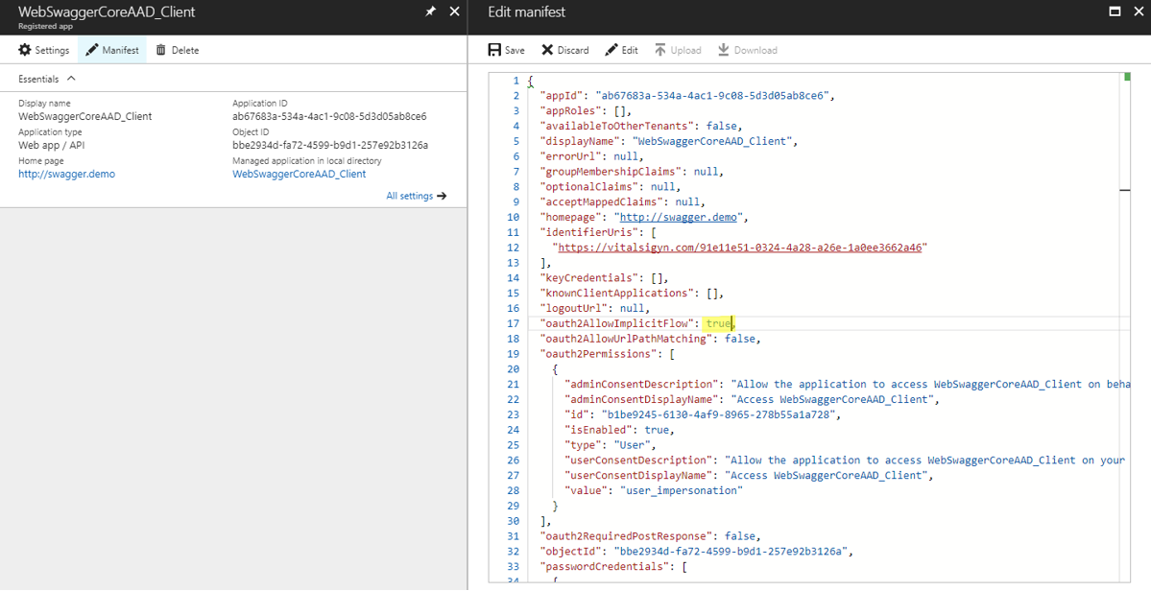Click Download in manifest toolbar
This screenshot has height=591, width=1151.
click(x=747, y=50)
